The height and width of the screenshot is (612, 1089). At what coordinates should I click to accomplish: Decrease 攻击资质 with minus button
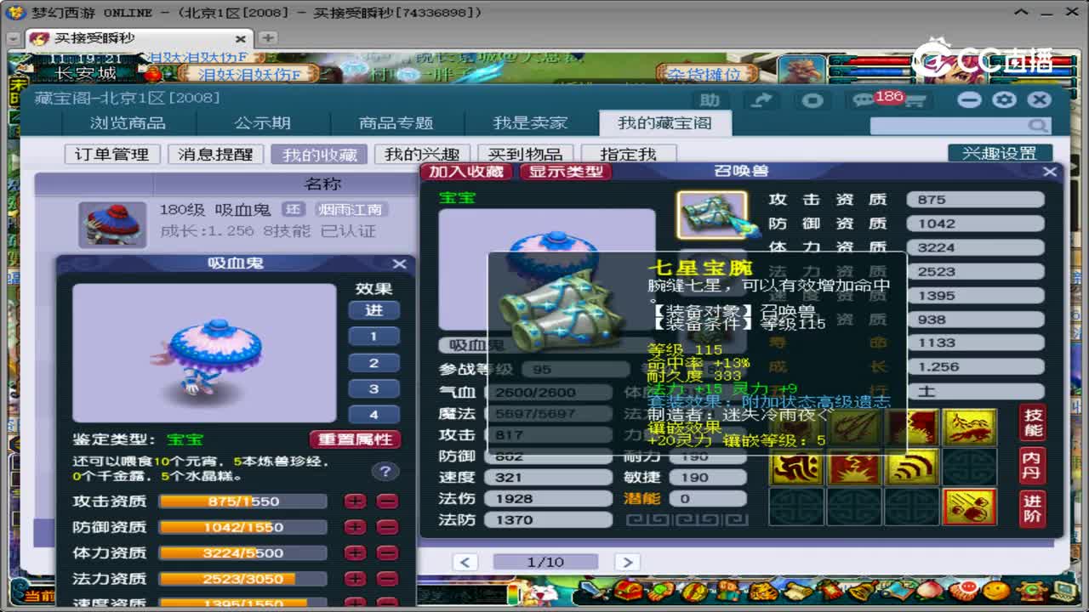pyautogui.click(x=387, y=501)
